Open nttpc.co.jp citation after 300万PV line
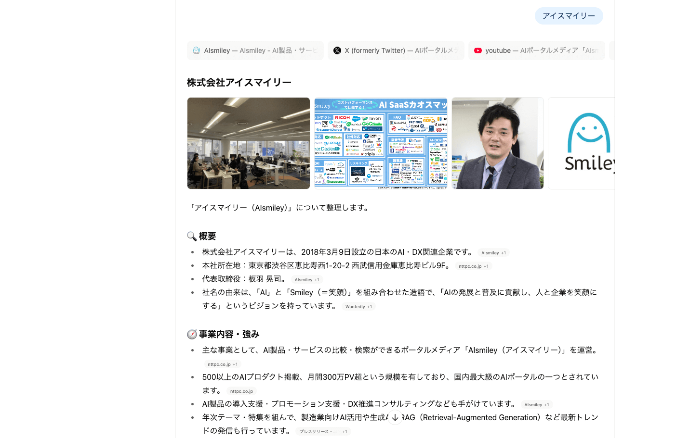 tap(241, 391)
